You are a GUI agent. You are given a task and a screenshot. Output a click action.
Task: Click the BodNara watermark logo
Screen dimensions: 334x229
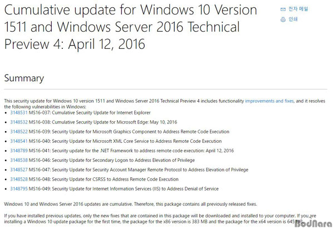coord(314,223)
